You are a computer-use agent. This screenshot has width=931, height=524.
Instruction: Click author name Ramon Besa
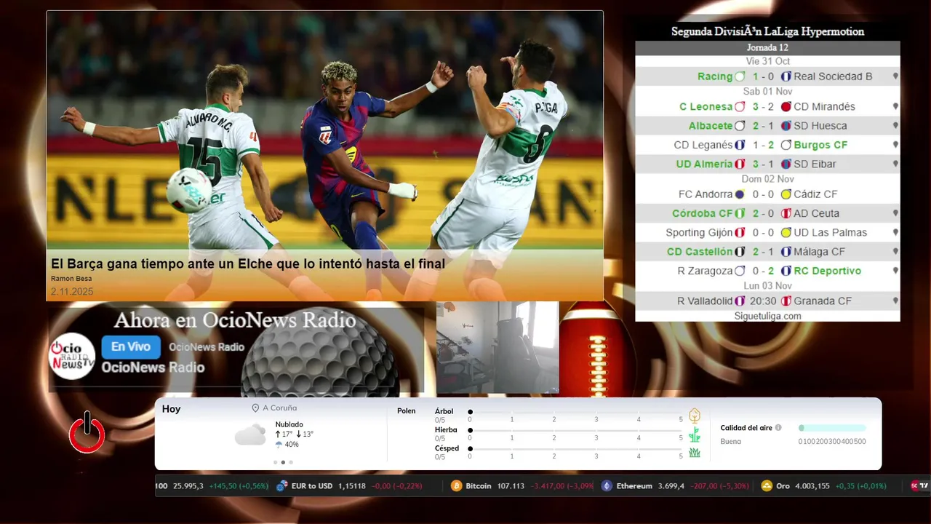pos(71,279)
